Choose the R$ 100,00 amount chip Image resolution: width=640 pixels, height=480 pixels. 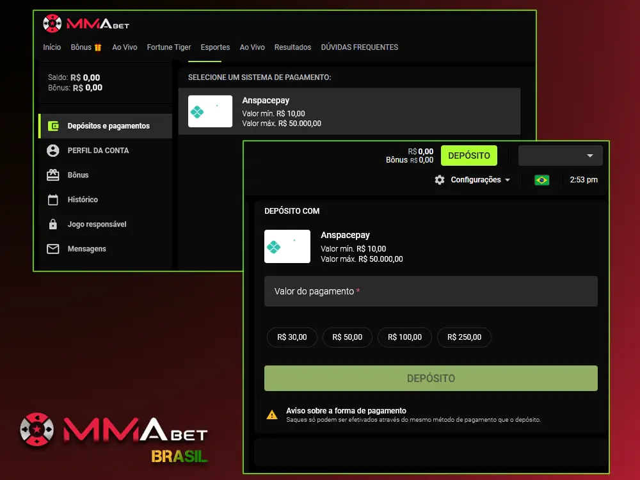[404, 337]
